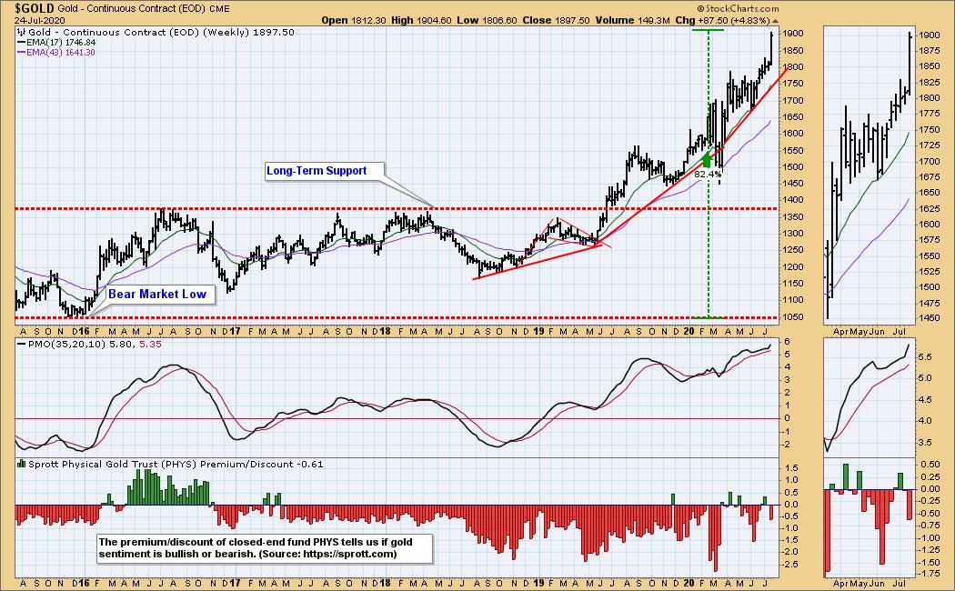
Task: Click the up triangle after the Chg percentage
Action: [x=775, y=20]
